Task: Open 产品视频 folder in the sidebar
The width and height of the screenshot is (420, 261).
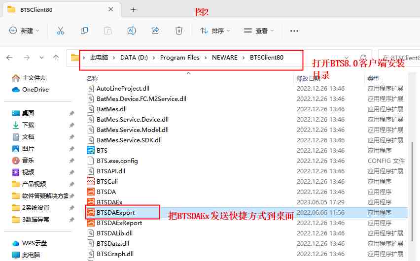Action: tap(29, 184)
